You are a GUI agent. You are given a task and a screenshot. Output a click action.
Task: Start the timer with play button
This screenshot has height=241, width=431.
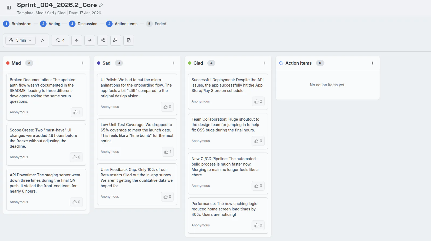coord(42,40)
